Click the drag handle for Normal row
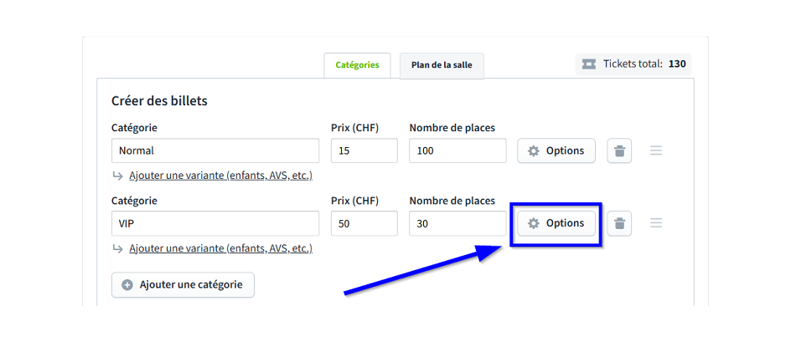 pyautogui.click(x=656, y=151)
